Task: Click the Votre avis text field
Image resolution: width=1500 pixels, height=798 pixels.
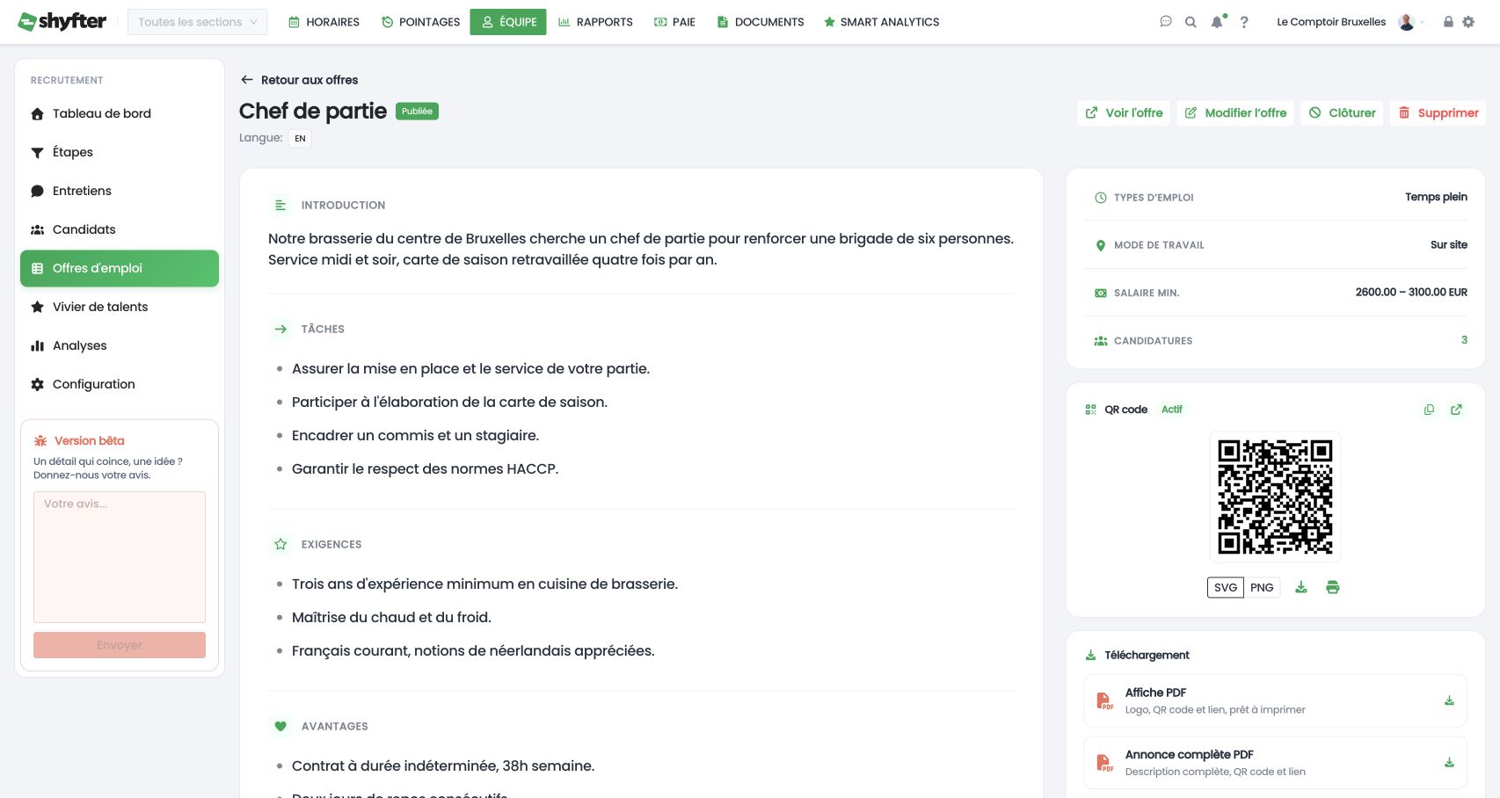Action: tap(120, 556)
